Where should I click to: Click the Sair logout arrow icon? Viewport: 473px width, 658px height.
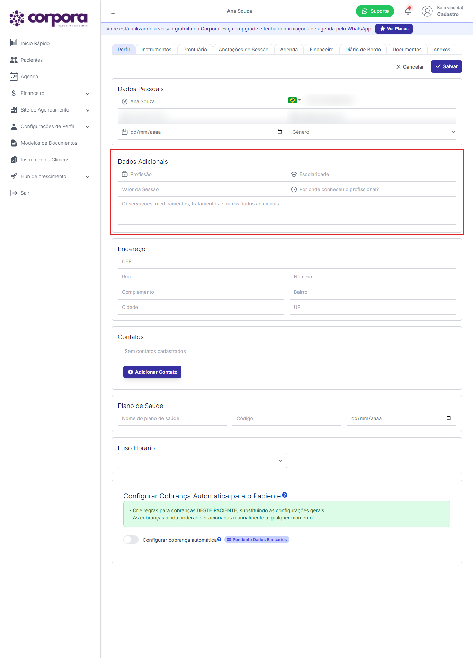14,193
